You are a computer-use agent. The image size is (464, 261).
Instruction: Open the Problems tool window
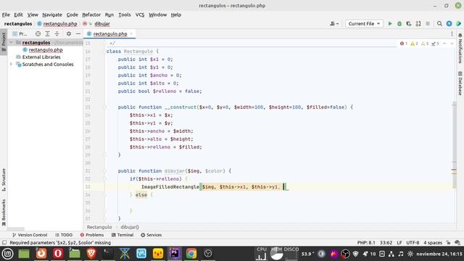coord(92,235)
